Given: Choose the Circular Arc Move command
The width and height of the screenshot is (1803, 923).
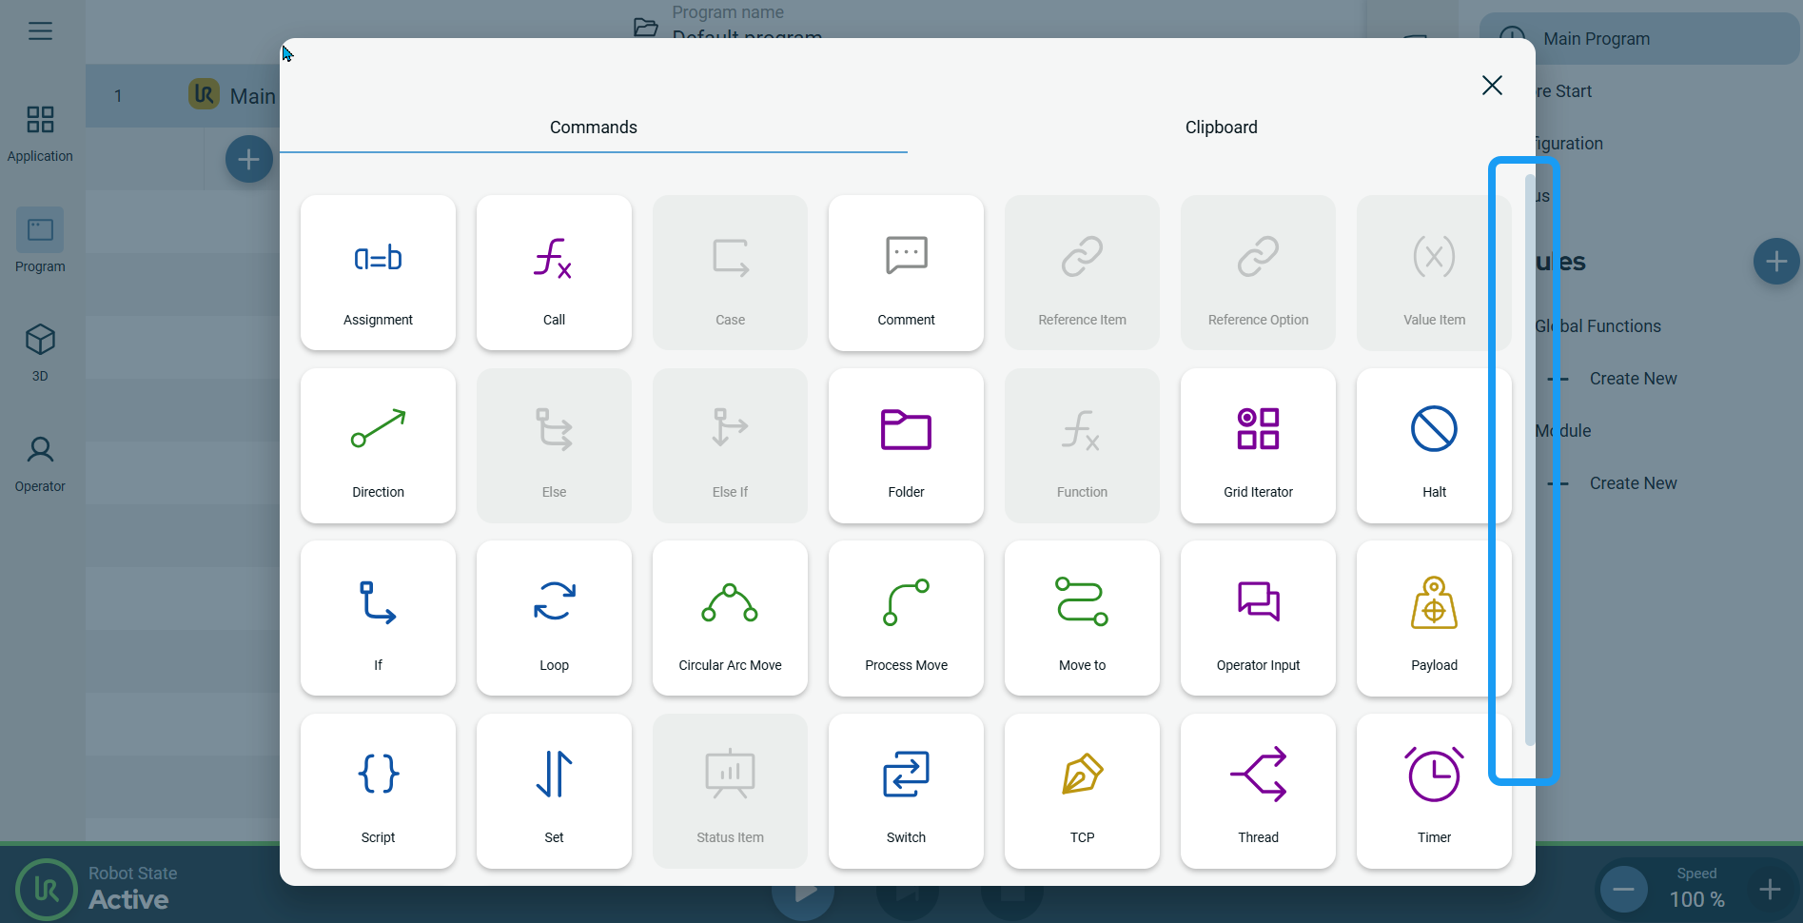Looking at the screenshot, I should [730, 619].
